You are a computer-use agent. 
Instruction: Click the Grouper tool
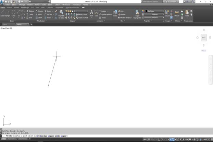(x=167, y=13)
